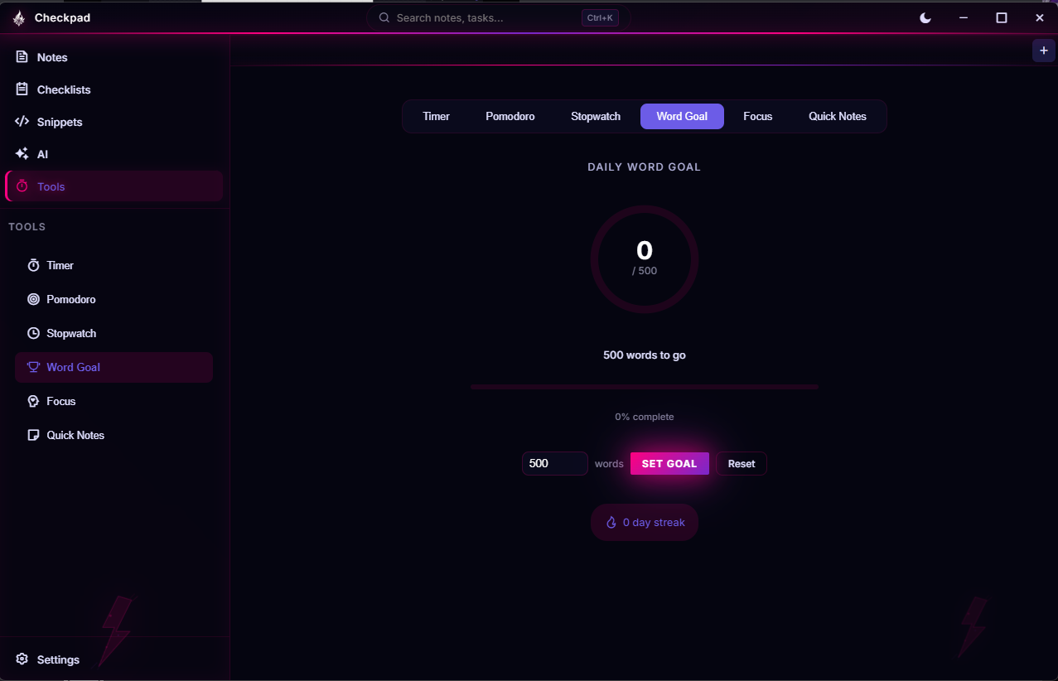Click the 0 day streak badge

(x=644, y=522)
